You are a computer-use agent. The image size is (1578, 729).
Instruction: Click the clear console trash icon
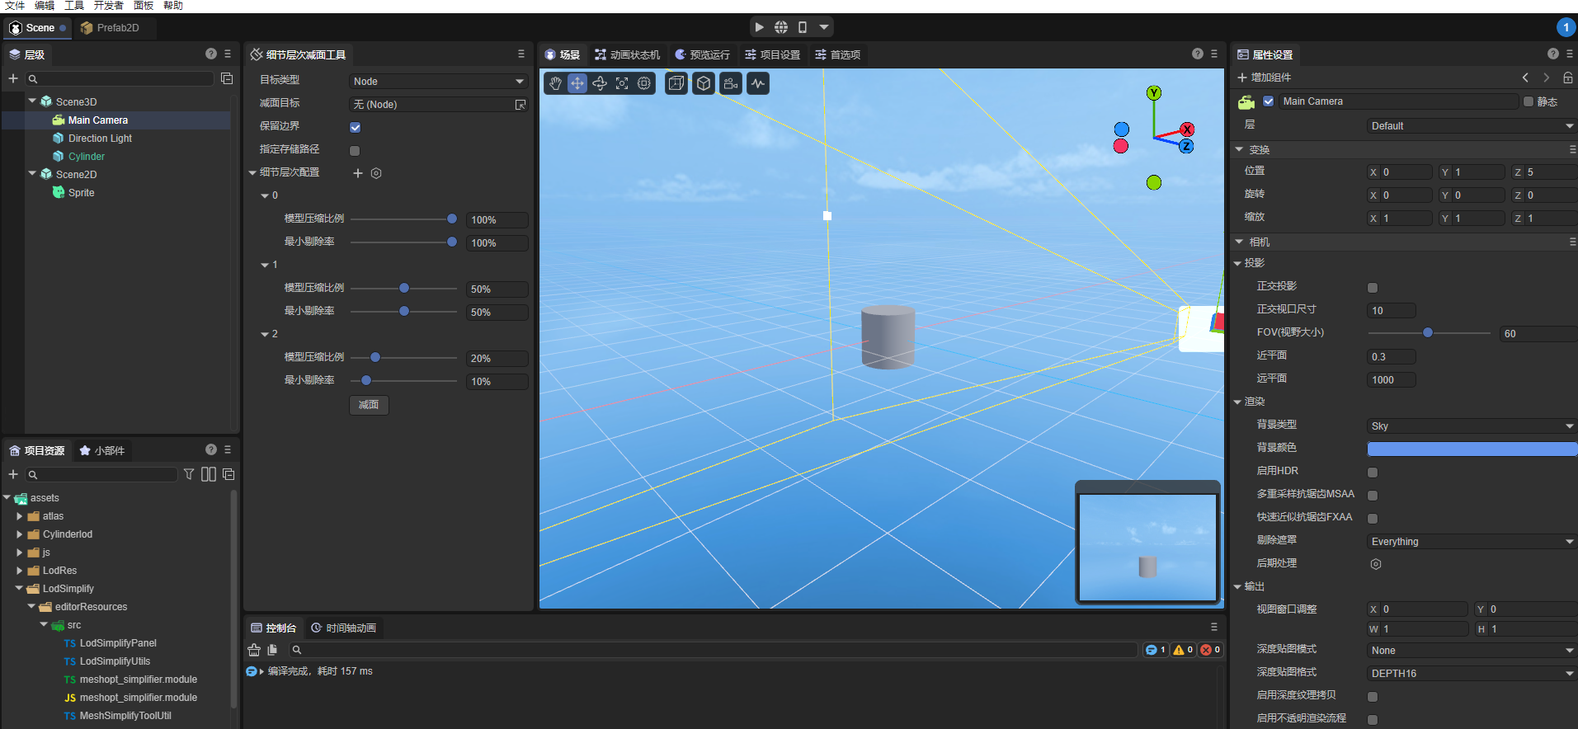(x=254, y=650)
